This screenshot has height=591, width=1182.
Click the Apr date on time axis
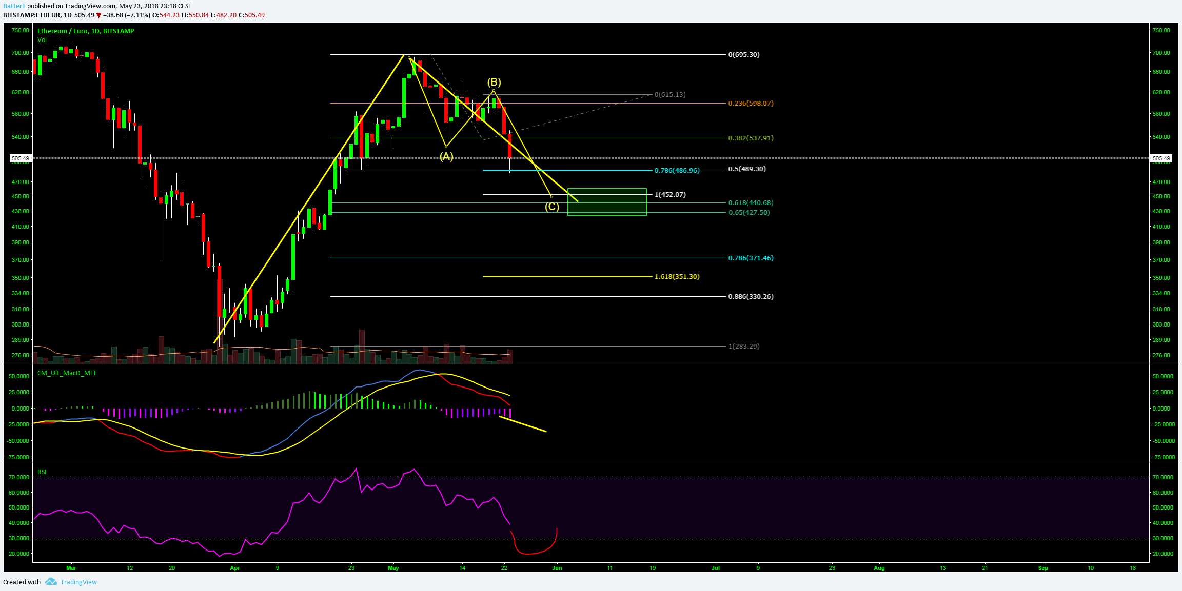235,568
